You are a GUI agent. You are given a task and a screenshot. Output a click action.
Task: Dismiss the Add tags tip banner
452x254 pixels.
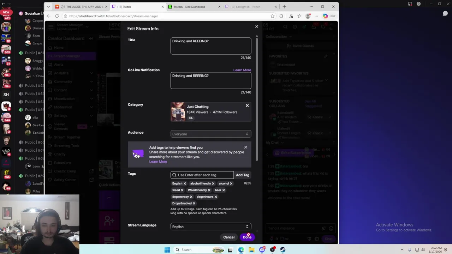coord(245,147)
